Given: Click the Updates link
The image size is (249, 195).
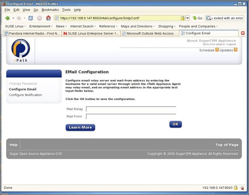Looking at the screenshot, I should pyautogui.click(x=226, y=50).
